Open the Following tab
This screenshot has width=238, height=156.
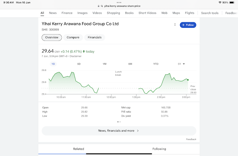pyautogui.click(x=159, y=149)
